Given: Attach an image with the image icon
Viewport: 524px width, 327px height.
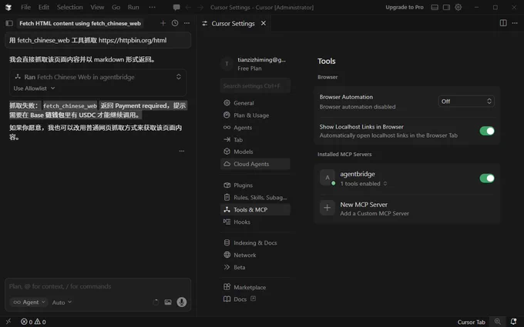Looking at the screenshot, I should point(168,302).
